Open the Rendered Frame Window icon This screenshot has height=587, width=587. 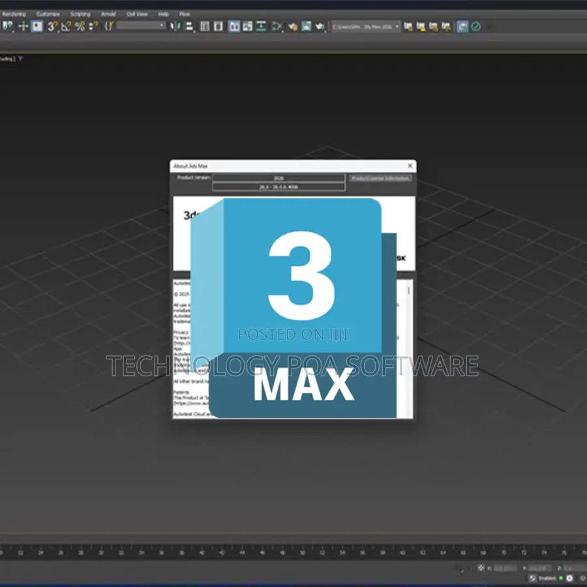(x=307, y=26)
